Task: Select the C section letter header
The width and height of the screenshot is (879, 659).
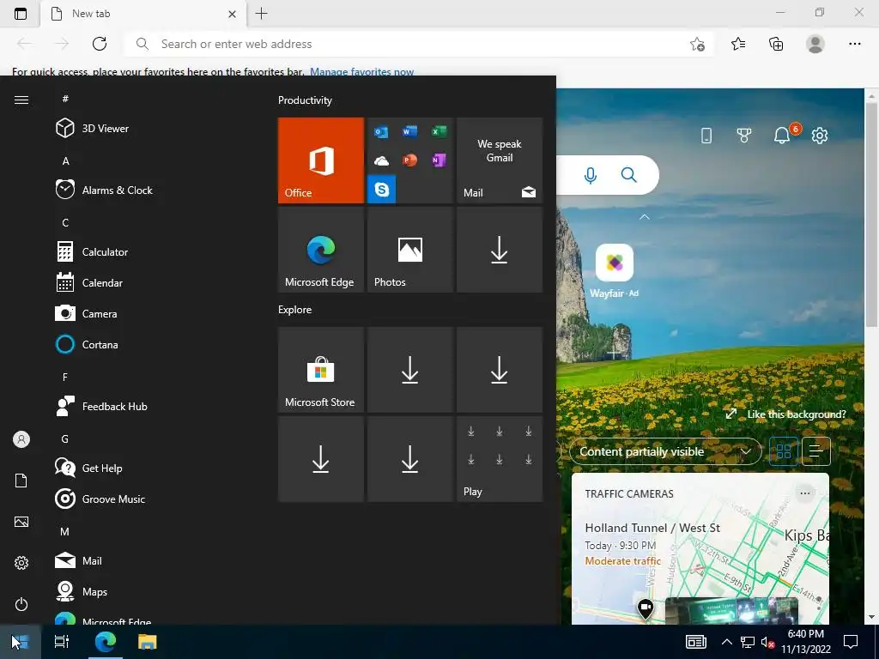Action: point(65,223)
